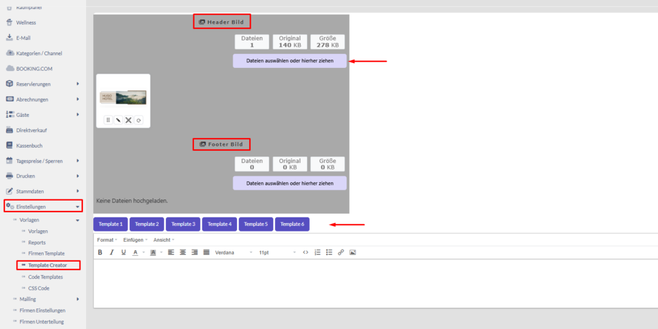Click the Hugo Hotel header image thumbnail
This screenshot has height=329, width=658.
[x=123, y=97]
